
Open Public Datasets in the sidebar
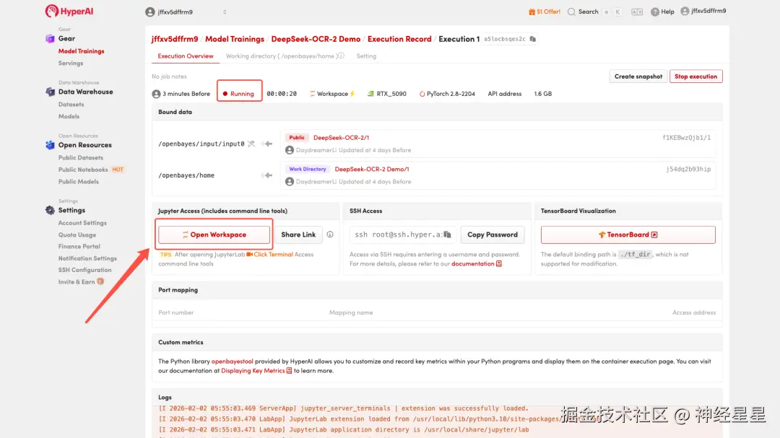click(x=81, y=157)
